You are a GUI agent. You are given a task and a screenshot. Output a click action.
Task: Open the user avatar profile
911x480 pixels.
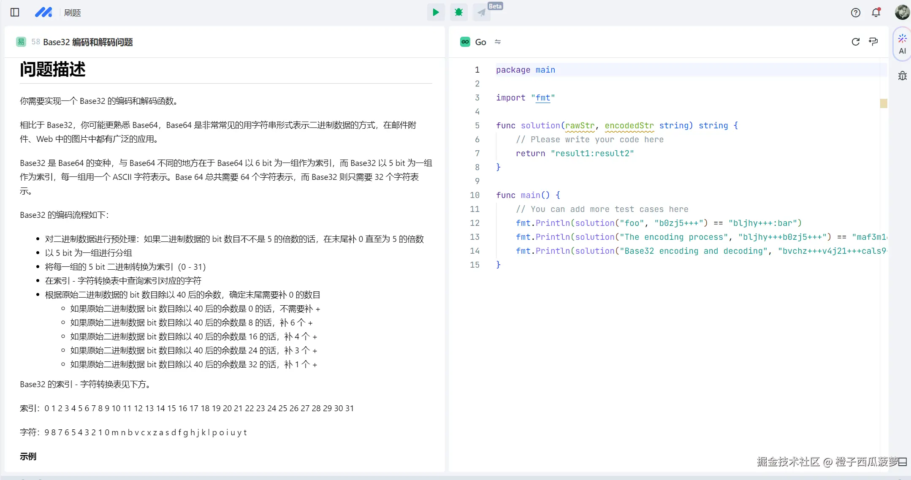click(x=902, y=12)
